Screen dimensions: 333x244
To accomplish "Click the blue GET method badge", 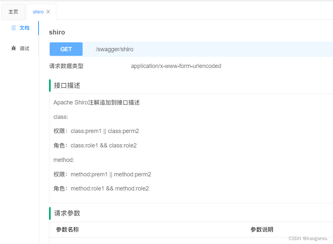I will [x=66, y=49].
